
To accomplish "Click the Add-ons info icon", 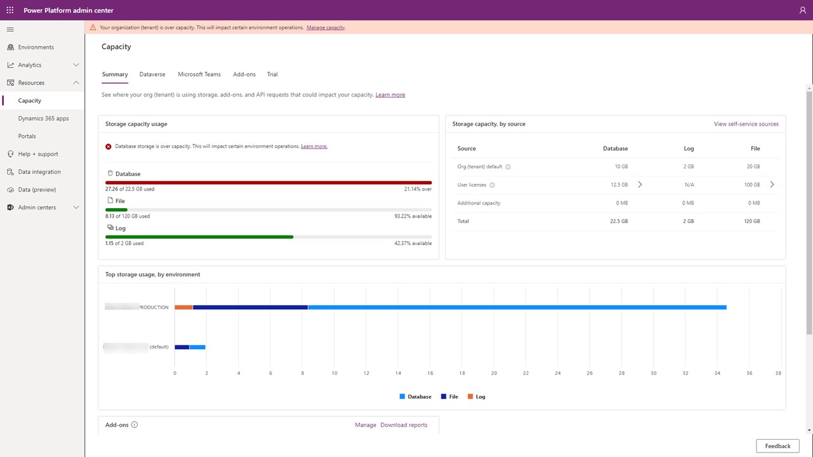I will [134, 425].
